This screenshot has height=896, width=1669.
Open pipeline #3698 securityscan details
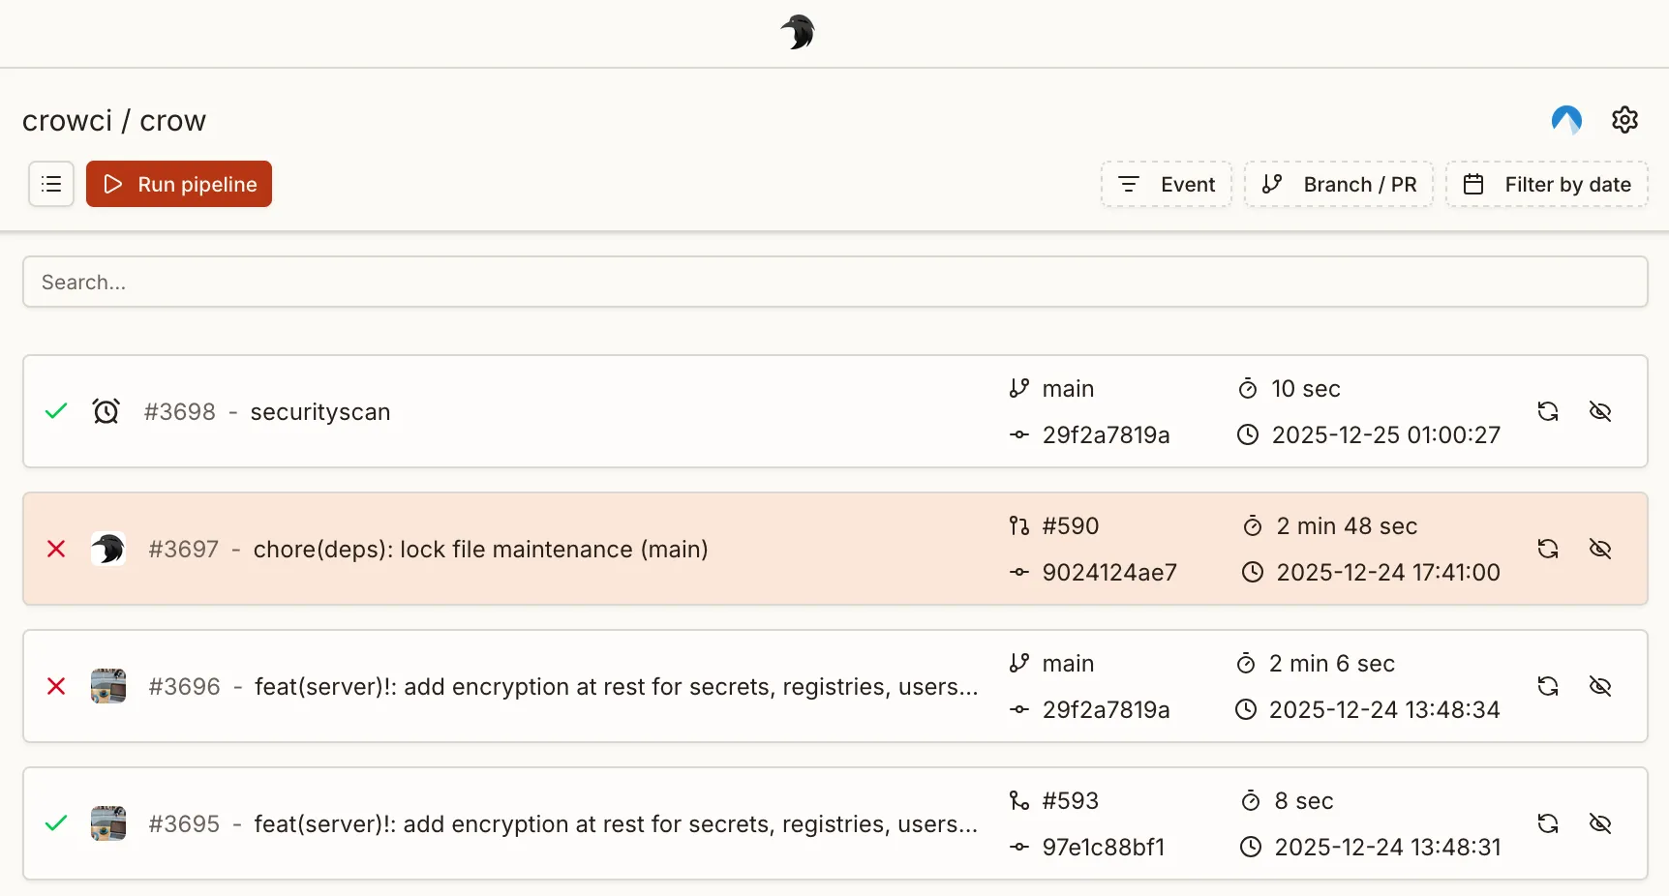pyautogui.click(x=319, y=412)
